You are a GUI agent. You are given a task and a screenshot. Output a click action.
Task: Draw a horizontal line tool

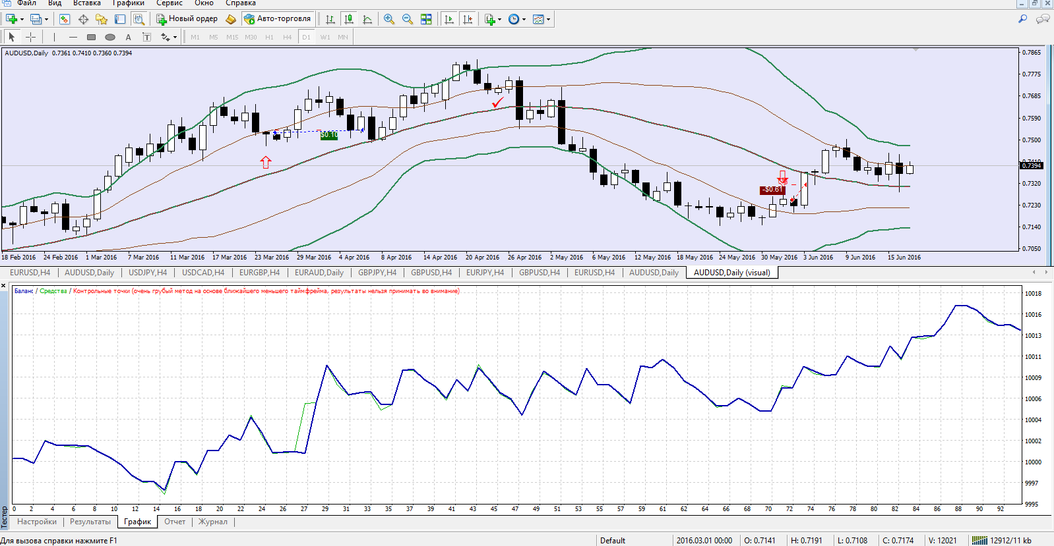pyautogui.click(x=73, y=37)
